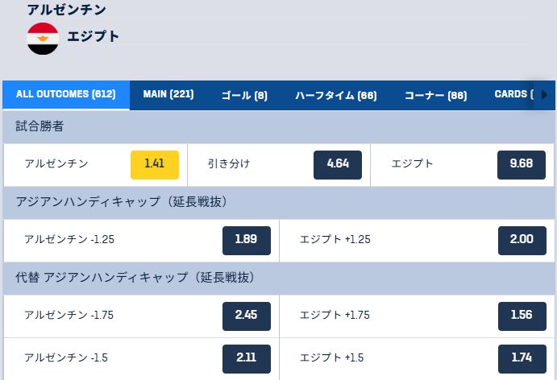Pick エジプト +1.5 odds 1.74
The width and height of the screenshot is (557, 380).
coord(522,359)
